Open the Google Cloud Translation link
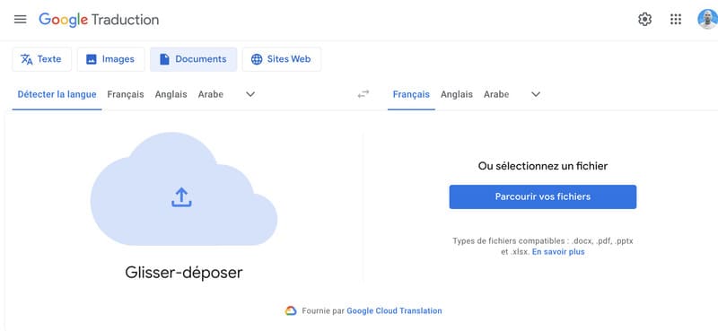The height and width of the screenshot is (331, 718). pyautogui.click(x=394, y=311)
